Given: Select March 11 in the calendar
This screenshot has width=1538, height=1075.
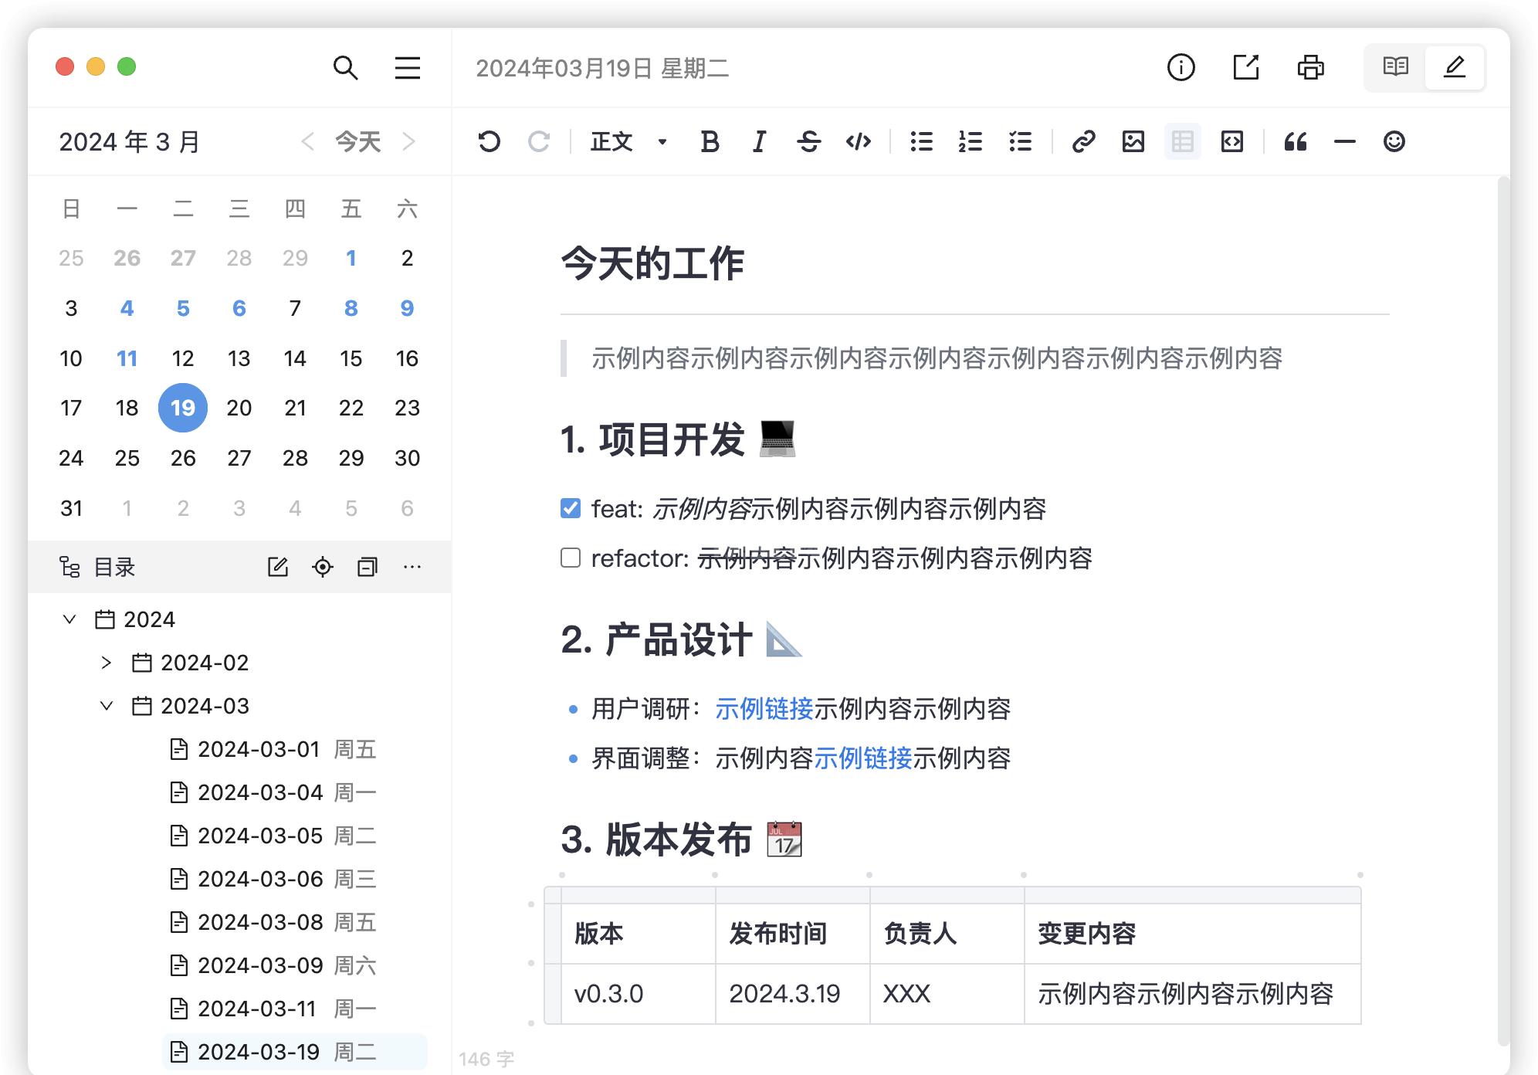Looking at the screenshot, I should 127,358.
